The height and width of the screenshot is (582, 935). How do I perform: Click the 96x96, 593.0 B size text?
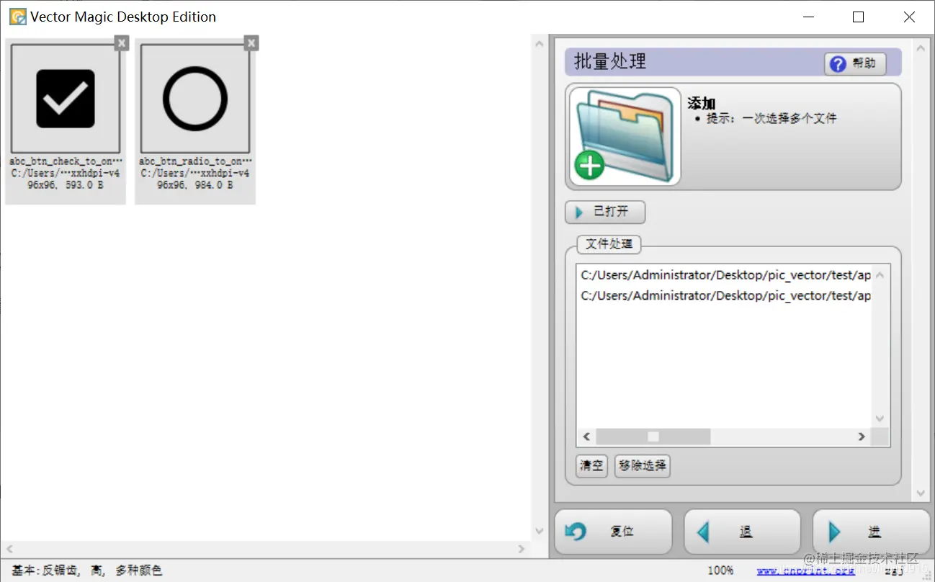[66, 185]
